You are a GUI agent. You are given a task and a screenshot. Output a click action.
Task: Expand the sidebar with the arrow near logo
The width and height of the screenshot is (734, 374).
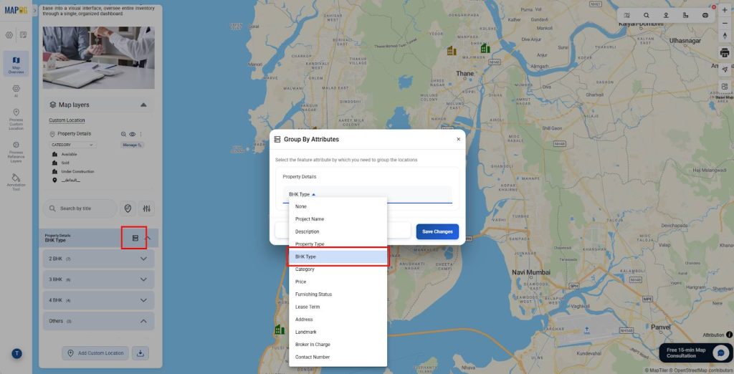click(x=34, y=10)
